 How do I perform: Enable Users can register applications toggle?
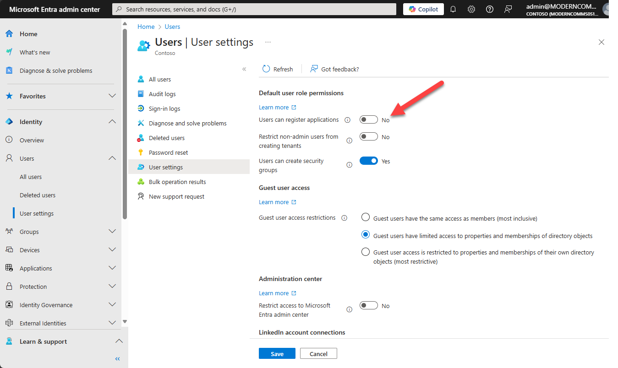click(x=369, y=120)
